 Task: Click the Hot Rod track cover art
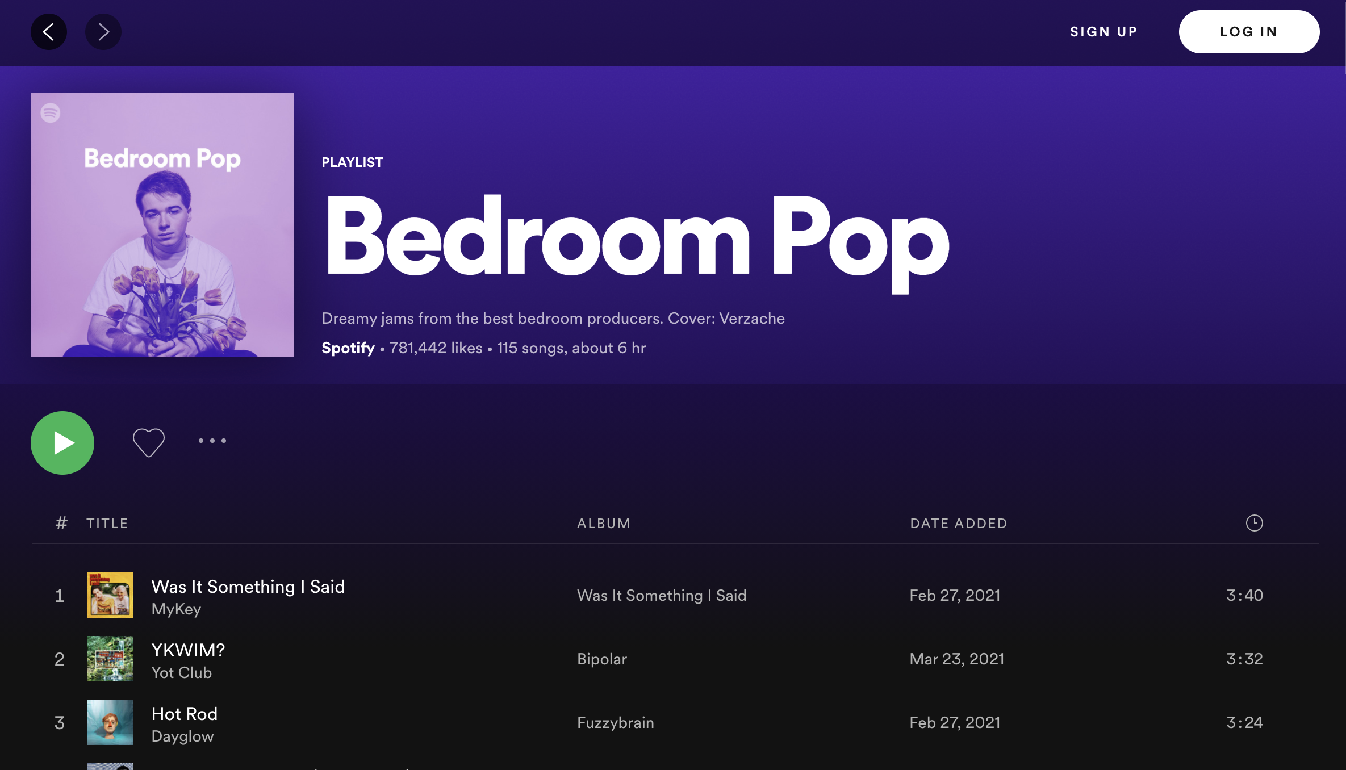(110, 722)
